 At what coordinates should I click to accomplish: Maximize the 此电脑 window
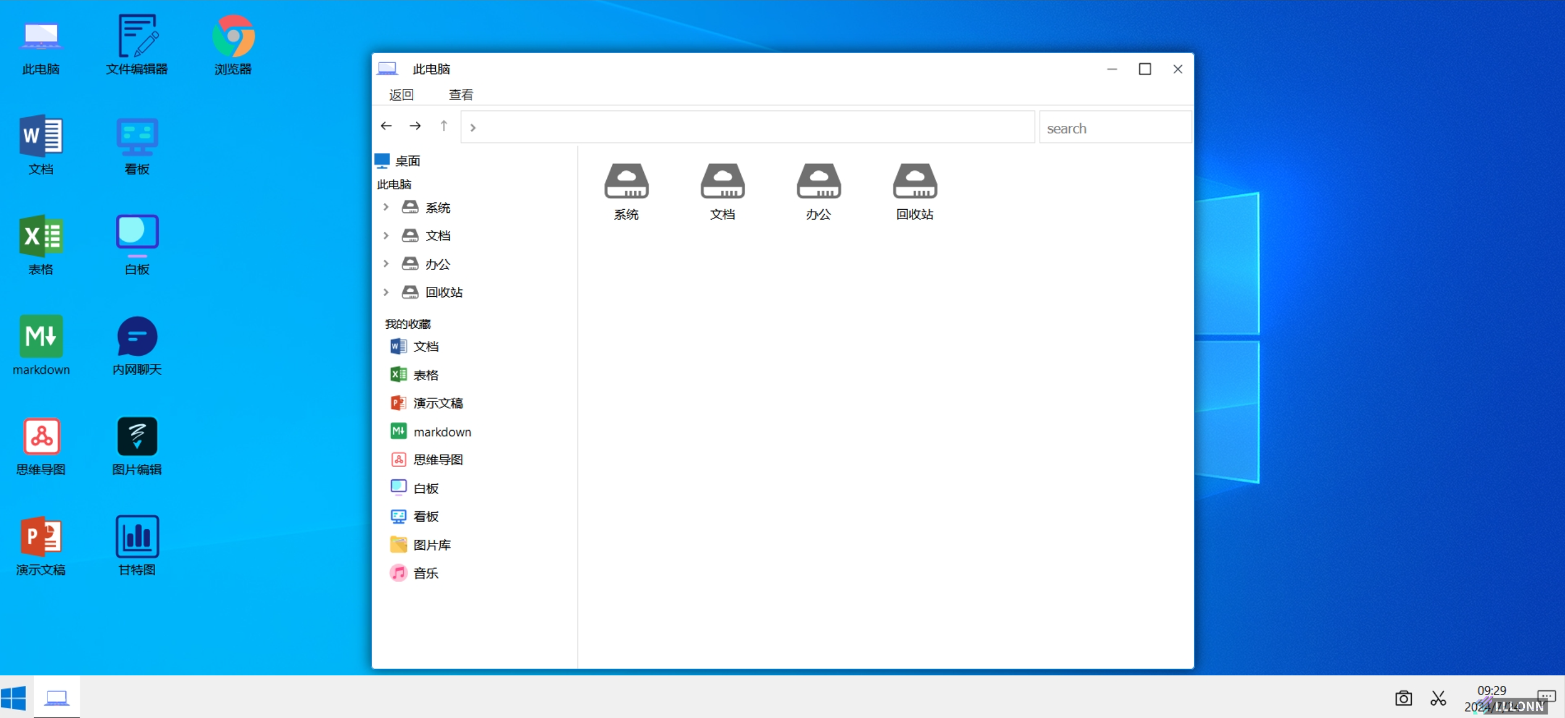(1145, 69)
